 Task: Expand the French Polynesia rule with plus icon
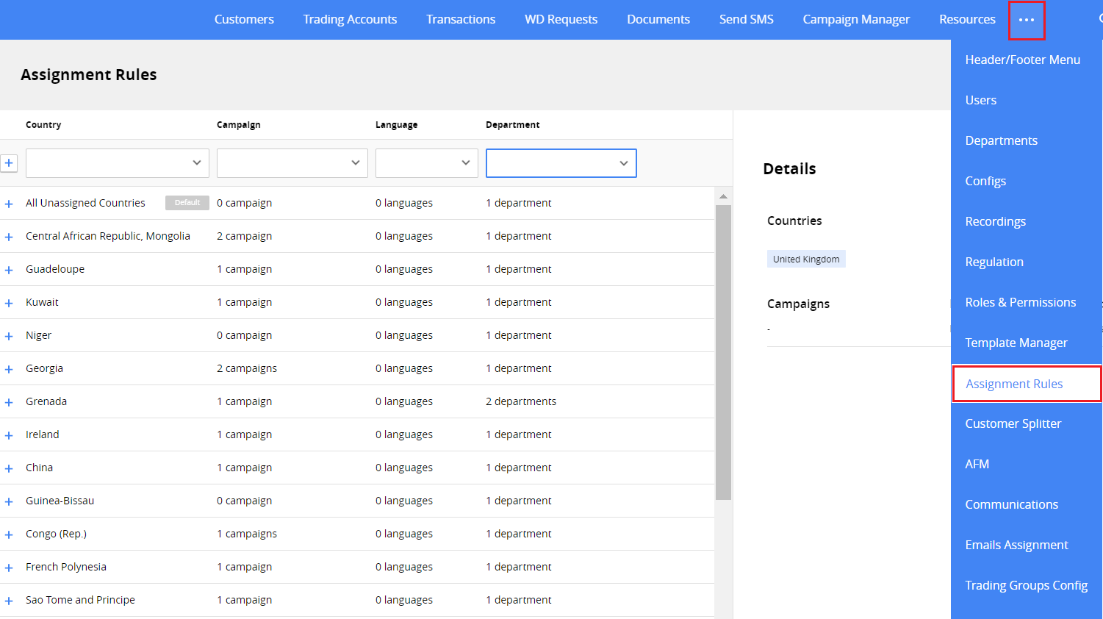9,566
